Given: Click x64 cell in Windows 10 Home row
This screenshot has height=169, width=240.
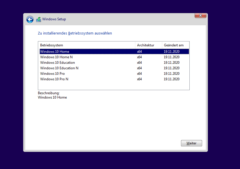Looking at the screenshot, I should (x=139, y=52).
